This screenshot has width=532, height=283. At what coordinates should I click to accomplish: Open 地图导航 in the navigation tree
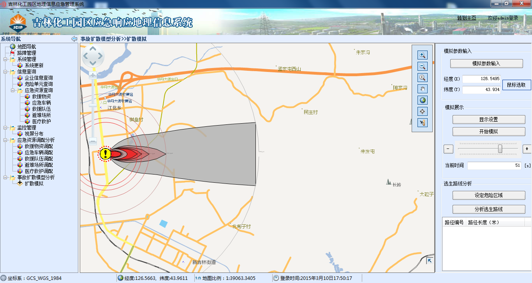(x=26, y=47)
